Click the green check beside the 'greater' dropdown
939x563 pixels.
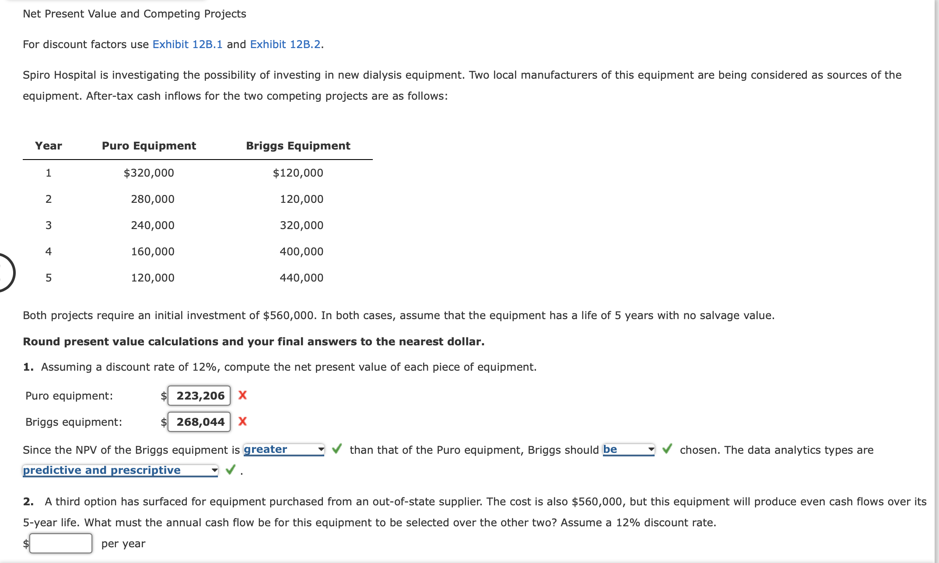(336, 449)
